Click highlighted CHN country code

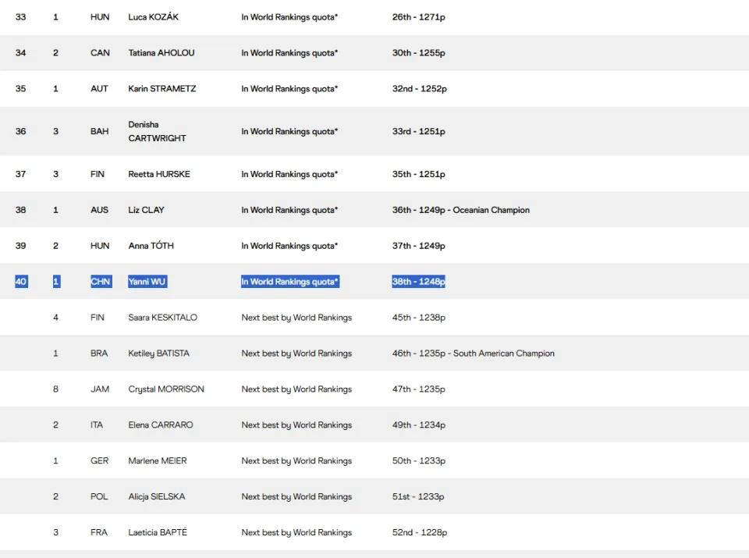[x=101, y=282]
